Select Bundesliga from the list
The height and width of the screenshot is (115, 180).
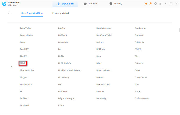point(102,98)
